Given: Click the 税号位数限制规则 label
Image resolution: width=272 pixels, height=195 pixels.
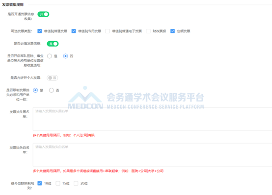Looking at the screenshot, I should coord(23,186).
